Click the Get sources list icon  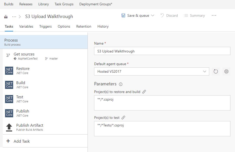[8, 55]
